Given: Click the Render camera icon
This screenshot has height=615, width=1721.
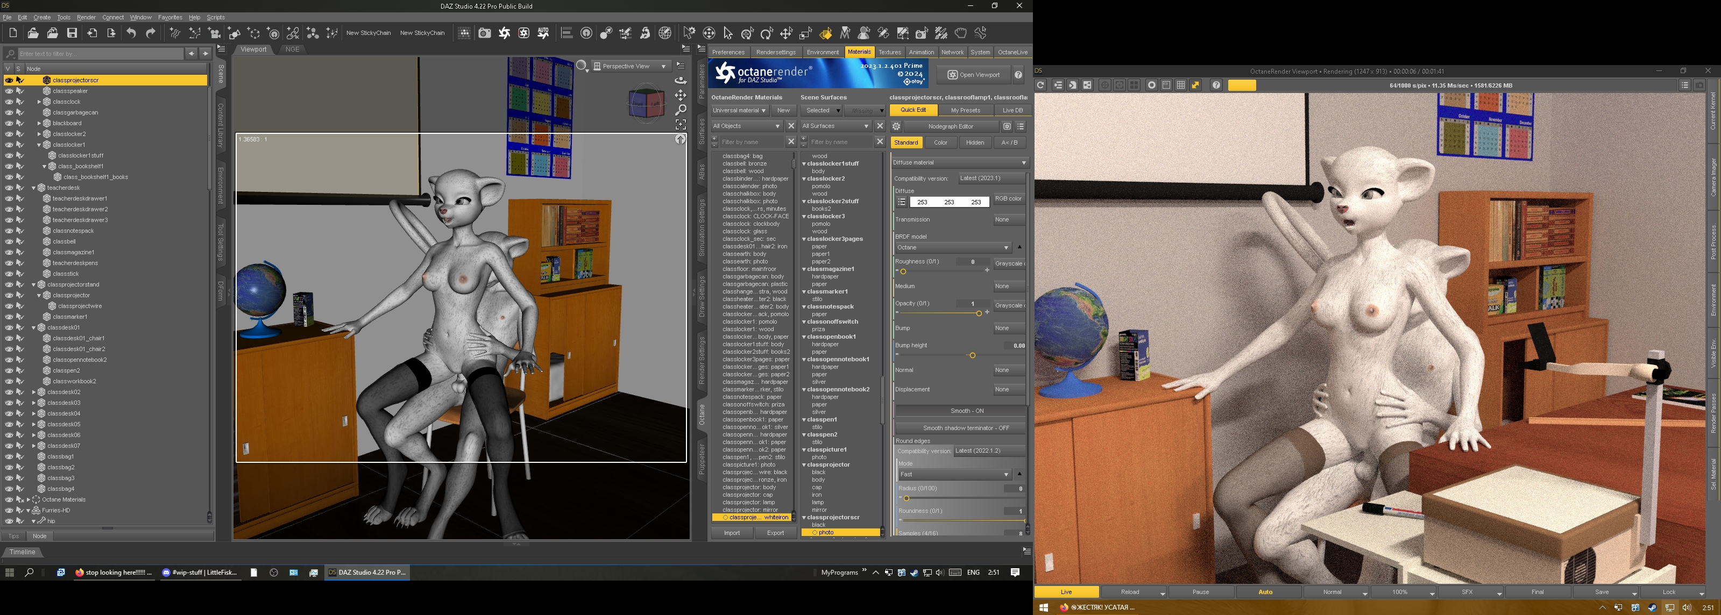Looking at the screenshot, I should (x=484, y=33).
